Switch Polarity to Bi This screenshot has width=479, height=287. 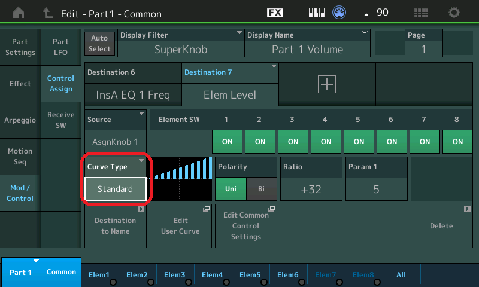pyautogui.click(x=261, y=189)
